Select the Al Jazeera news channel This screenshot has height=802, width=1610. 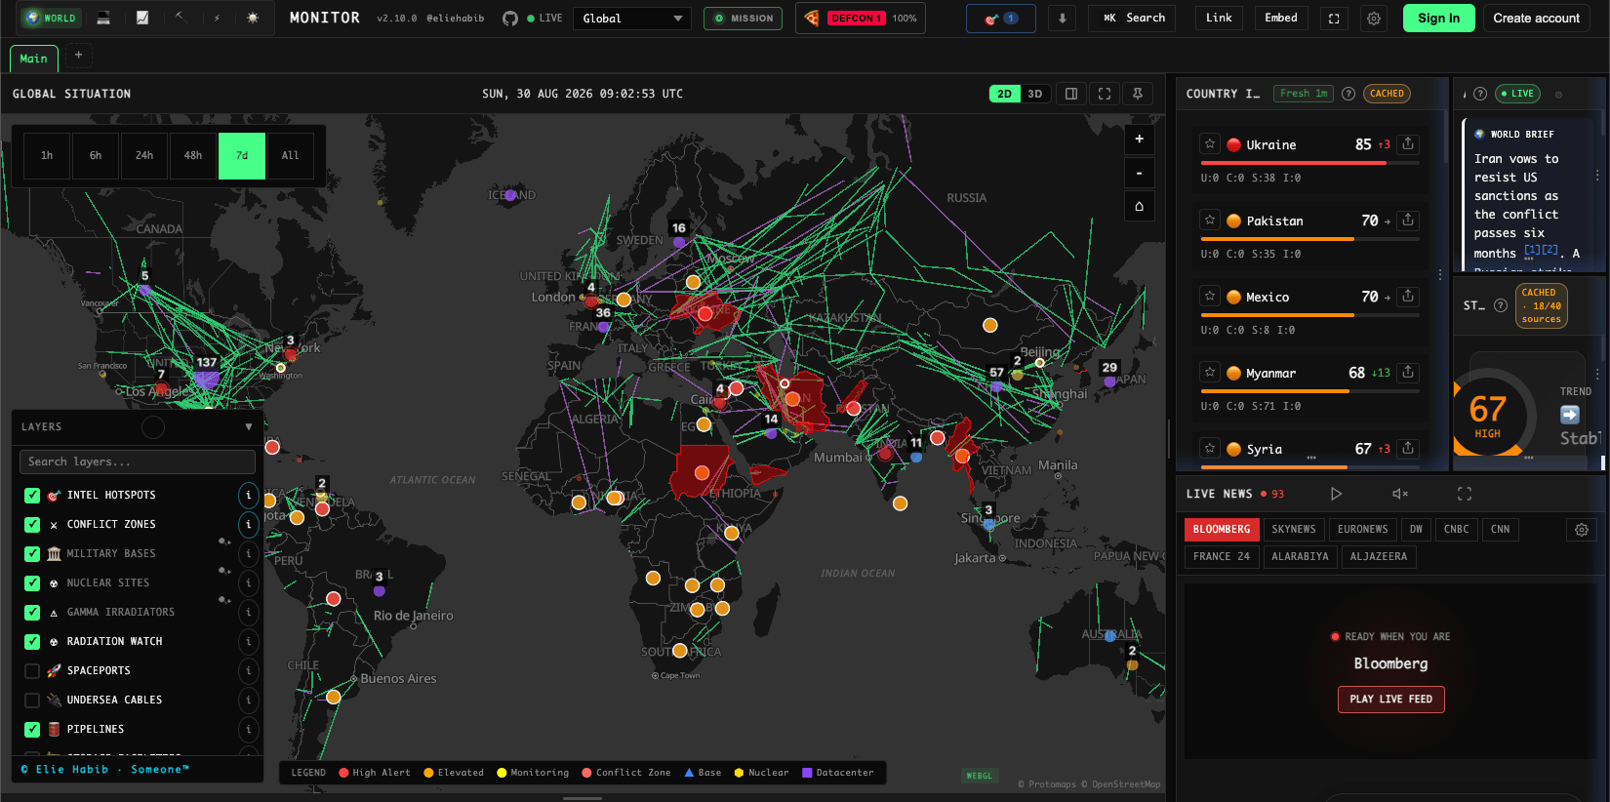(x=1379, y=557)
